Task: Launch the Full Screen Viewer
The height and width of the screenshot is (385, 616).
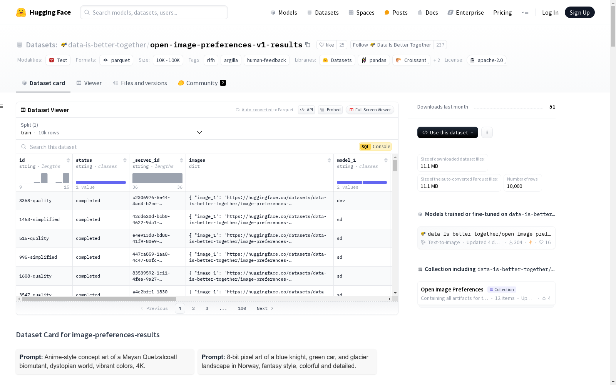Action: point(370,110)
